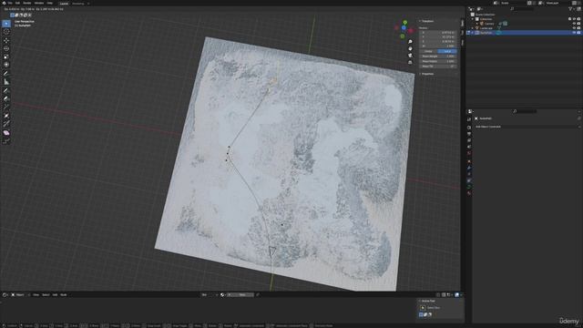
Task: Switch to the Layout workspace tab
Action: click(x=64, y=4)
